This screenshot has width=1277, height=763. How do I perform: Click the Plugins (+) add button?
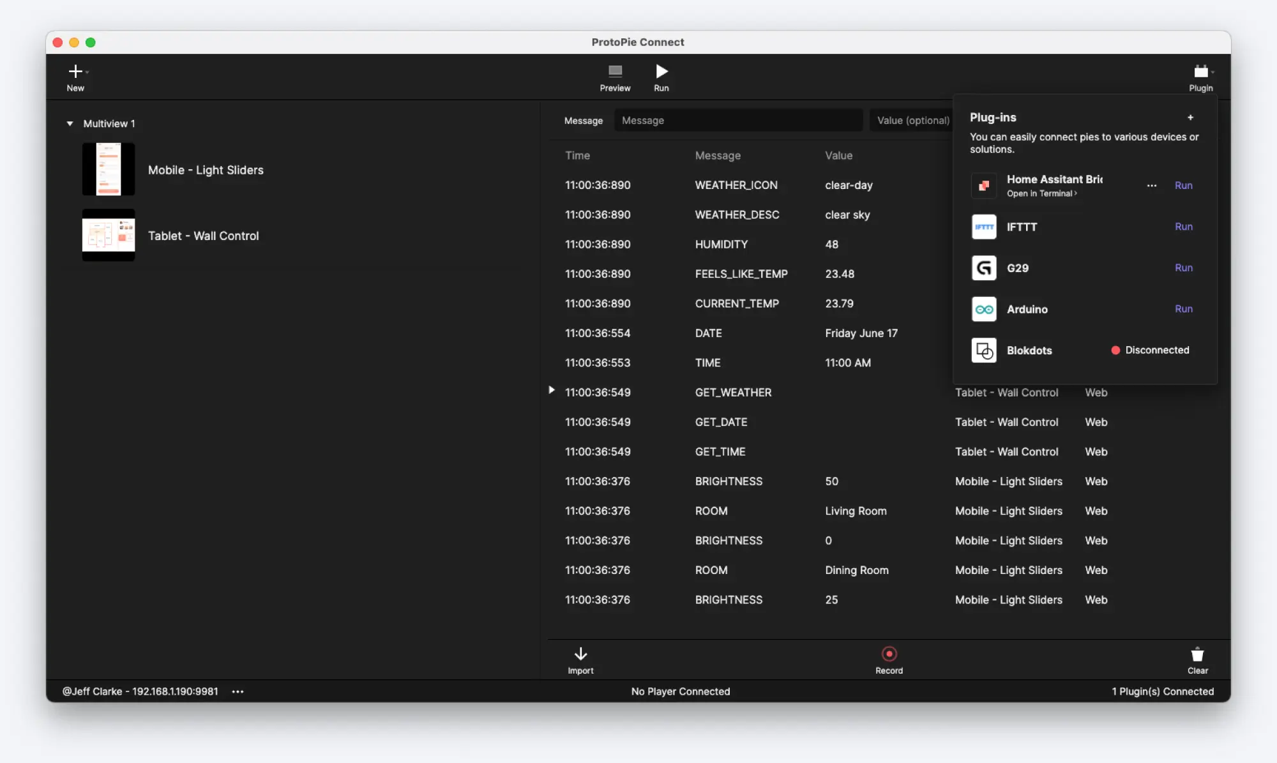[x=1190, y=117]
